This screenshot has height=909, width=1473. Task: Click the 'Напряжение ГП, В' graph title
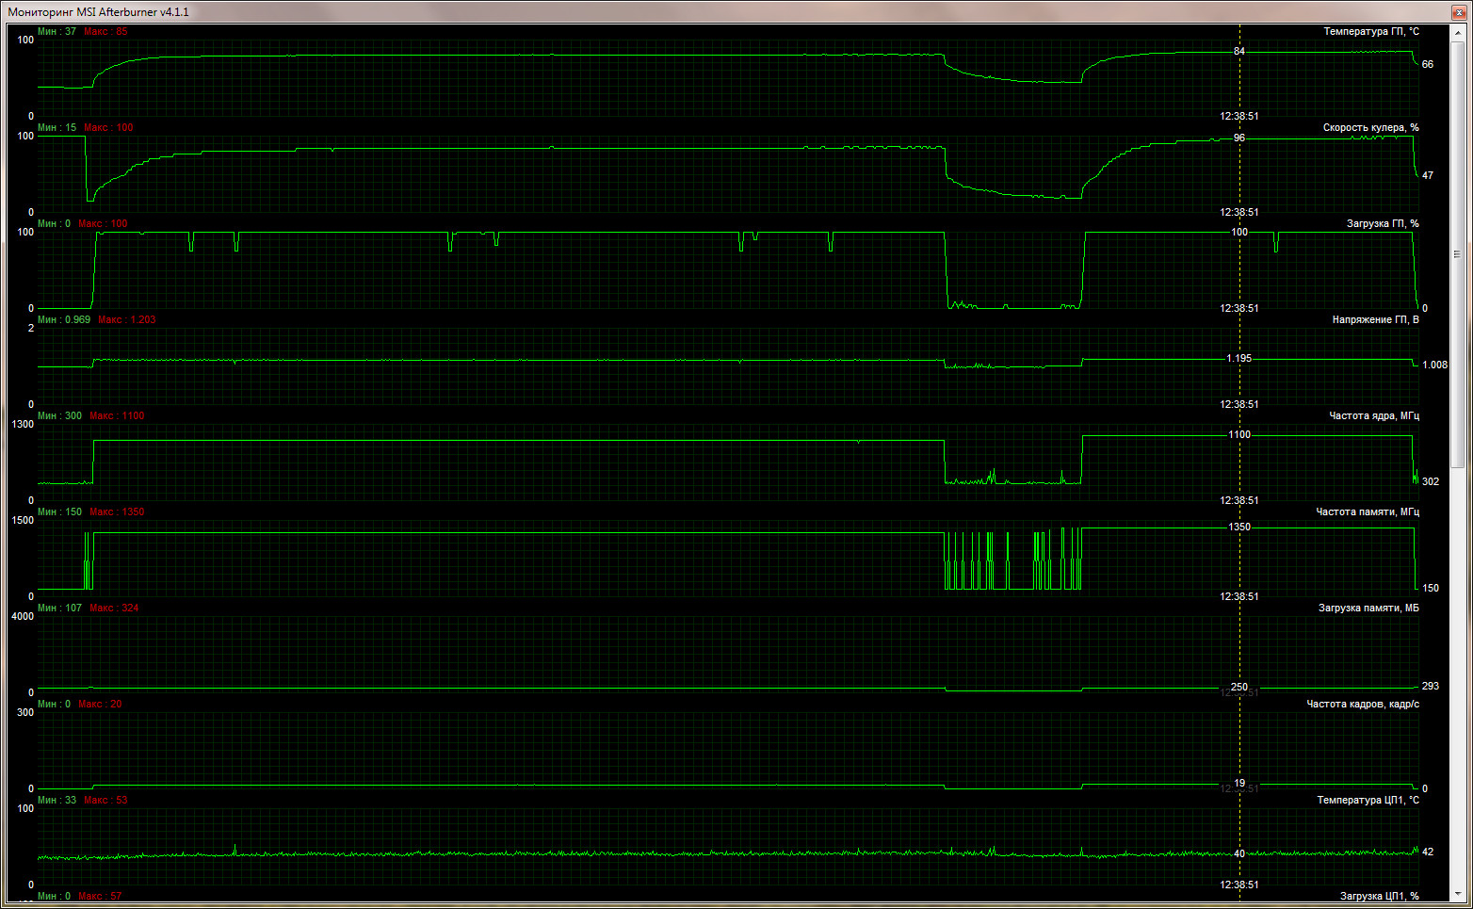(1376, 320)
